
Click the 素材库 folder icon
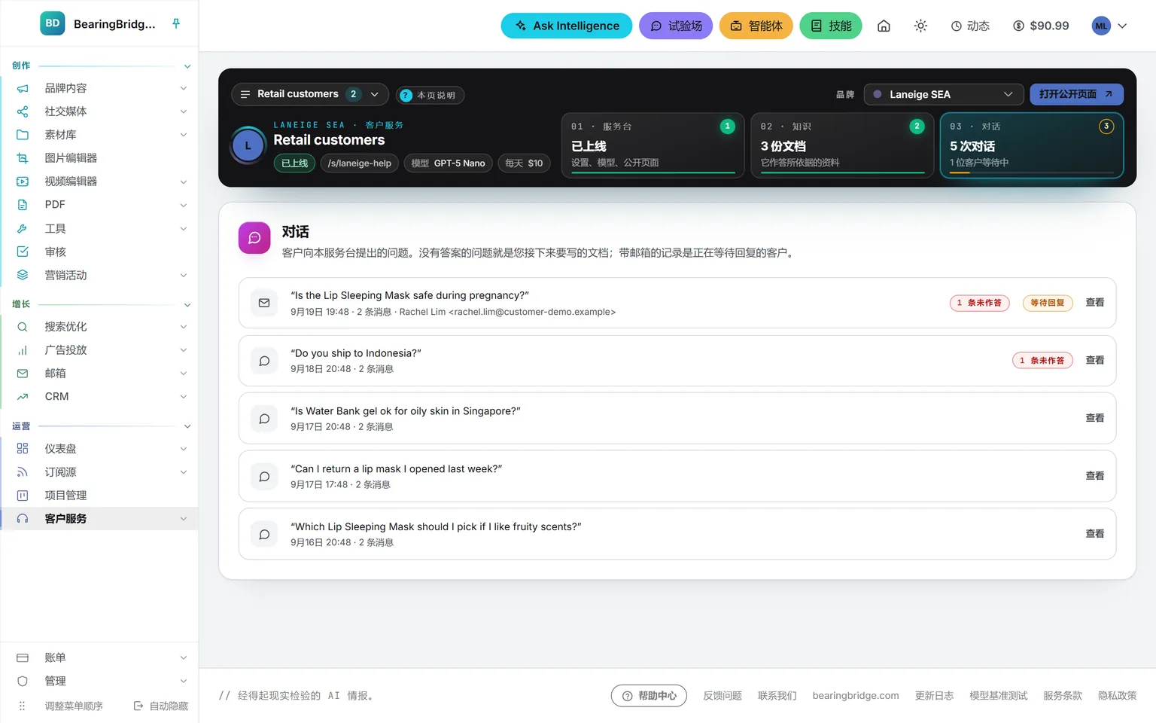point(23,135)
